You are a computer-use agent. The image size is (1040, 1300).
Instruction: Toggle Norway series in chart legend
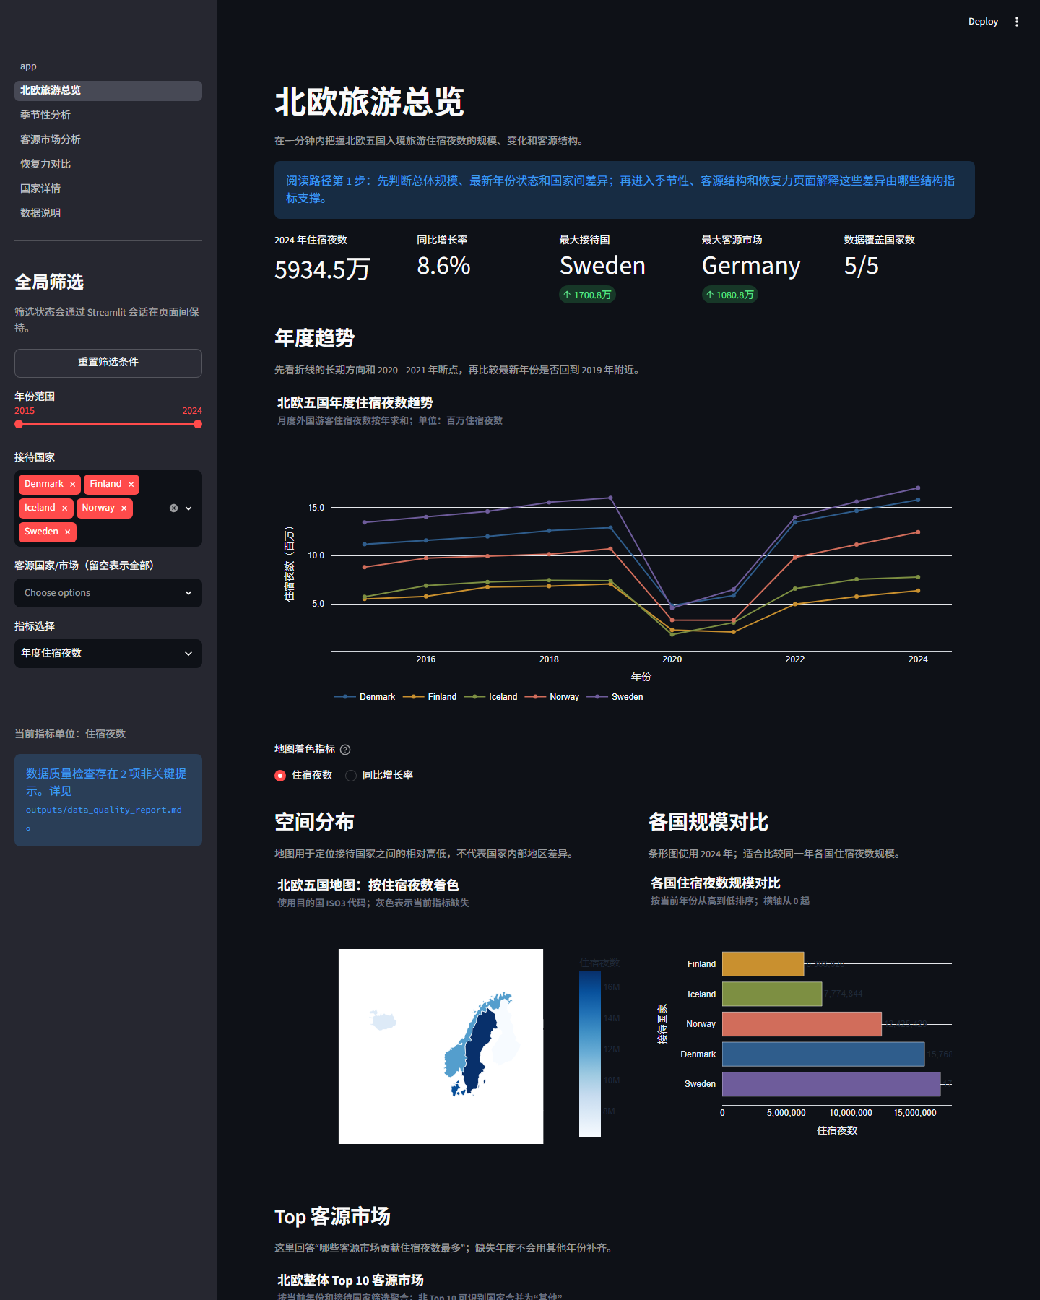click(x=552, y=697)
